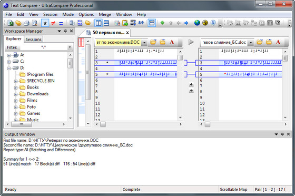Open right file path history dropdown
The image size is (295, 196).
coord(251,43)
